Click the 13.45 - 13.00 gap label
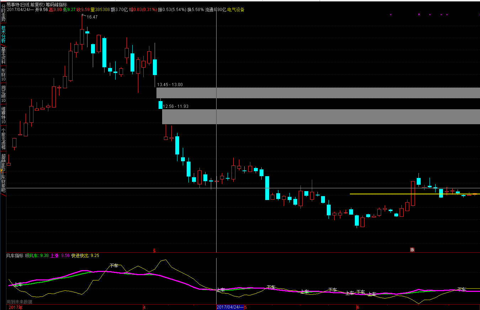 [170, 85]
